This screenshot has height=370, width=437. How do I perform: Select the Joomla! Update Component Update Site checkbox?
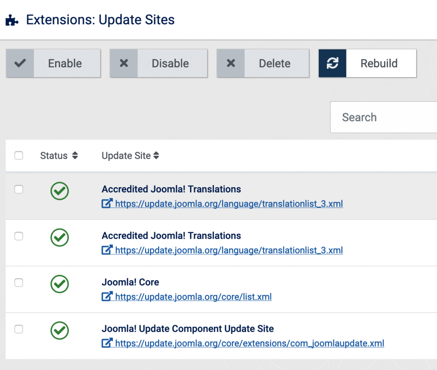pos(19,329)
